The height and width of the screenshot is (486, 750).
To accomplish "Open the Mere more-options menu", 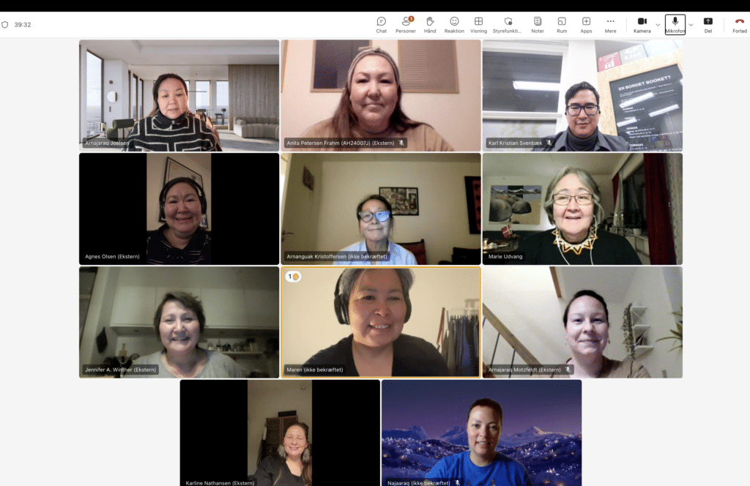I will pyautogui.click(x=610, y=24).
